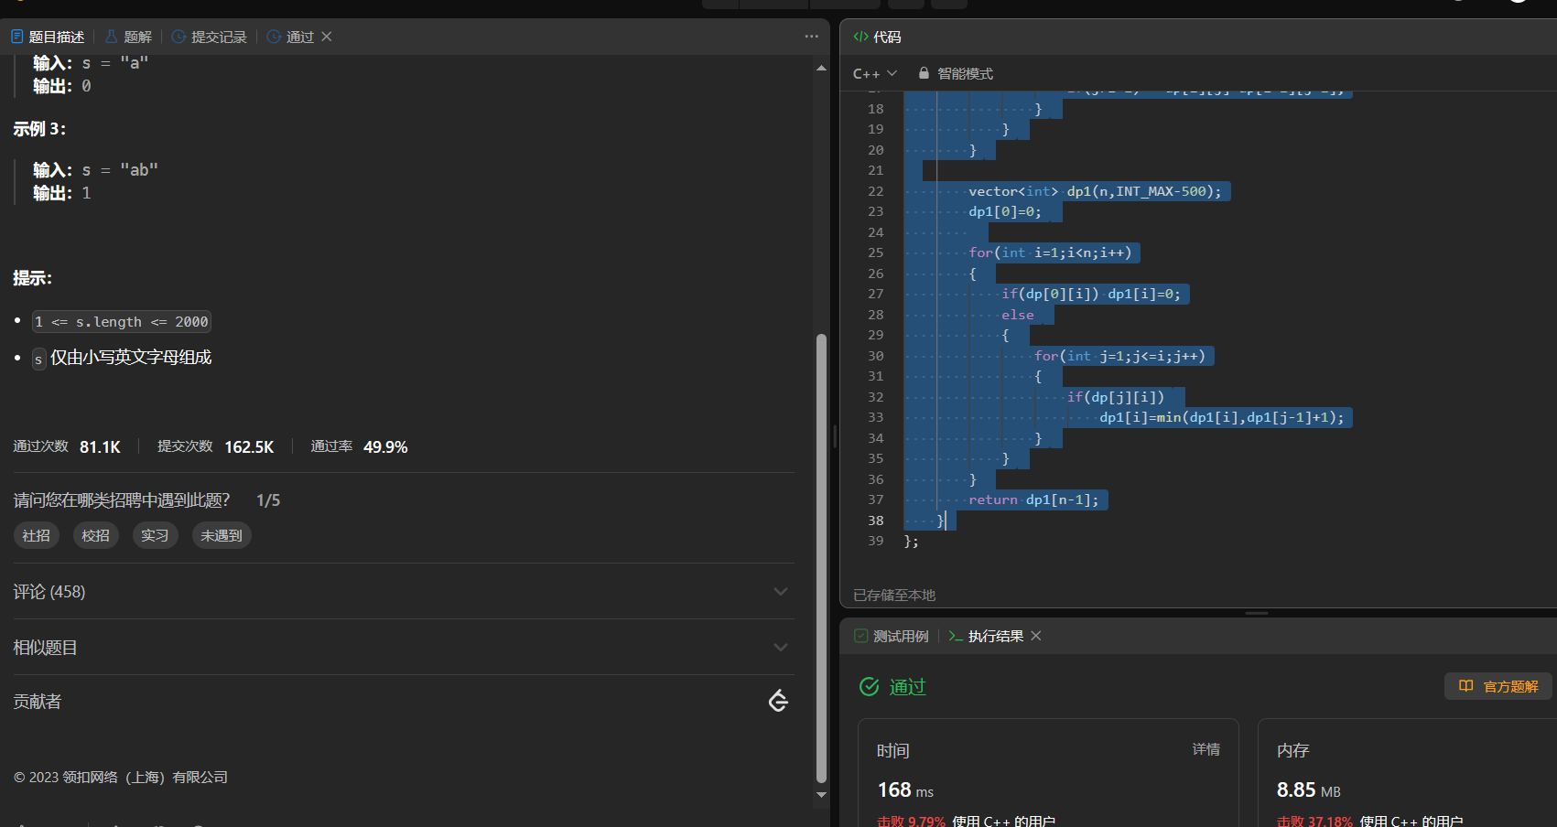Close the 通过 tab

point(327,37)
